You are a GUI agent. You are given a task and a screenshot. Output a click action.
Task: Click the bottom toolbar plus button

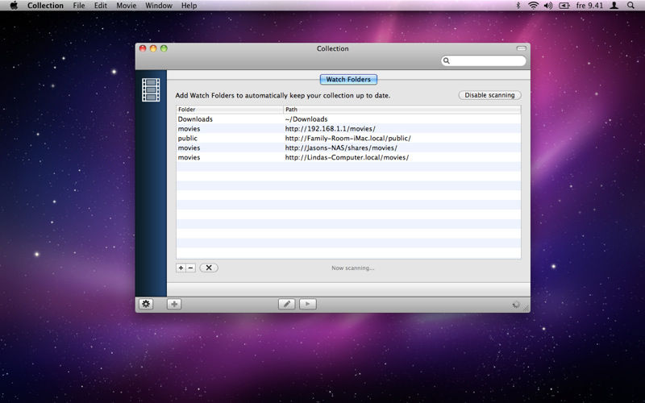coord(174,304)
